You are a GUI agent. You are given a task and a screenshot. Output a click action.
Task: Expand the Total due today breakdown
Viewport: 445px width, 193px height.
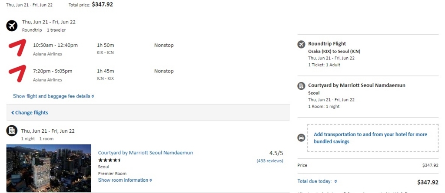click(x=317, y=181)
